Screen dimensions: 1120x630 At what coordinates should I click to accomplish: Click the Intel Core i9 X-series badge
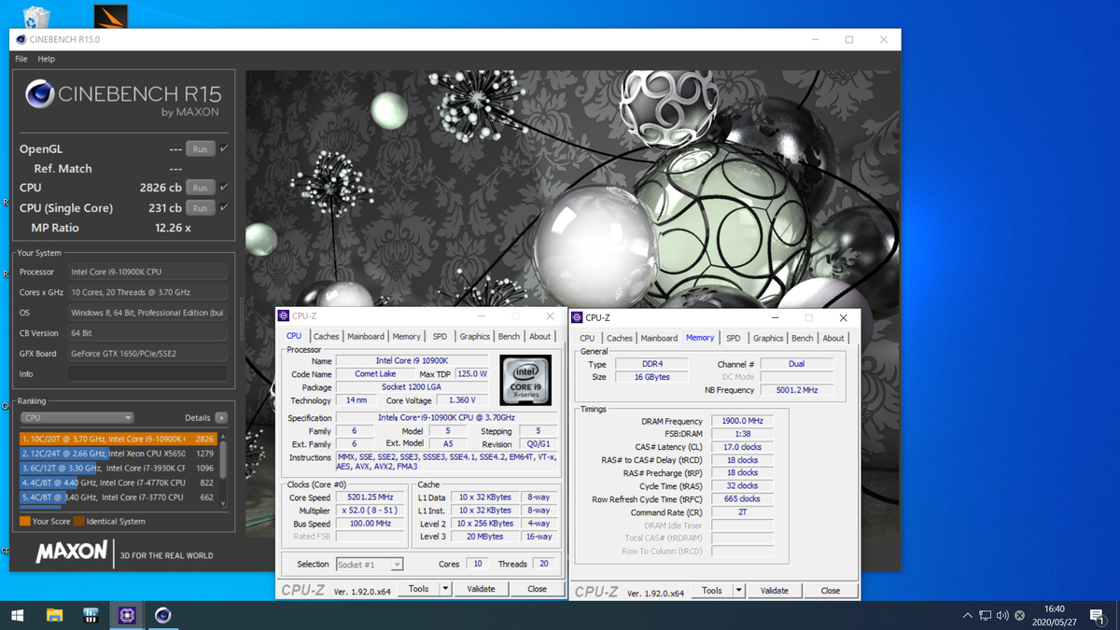[x=525, y=380]
